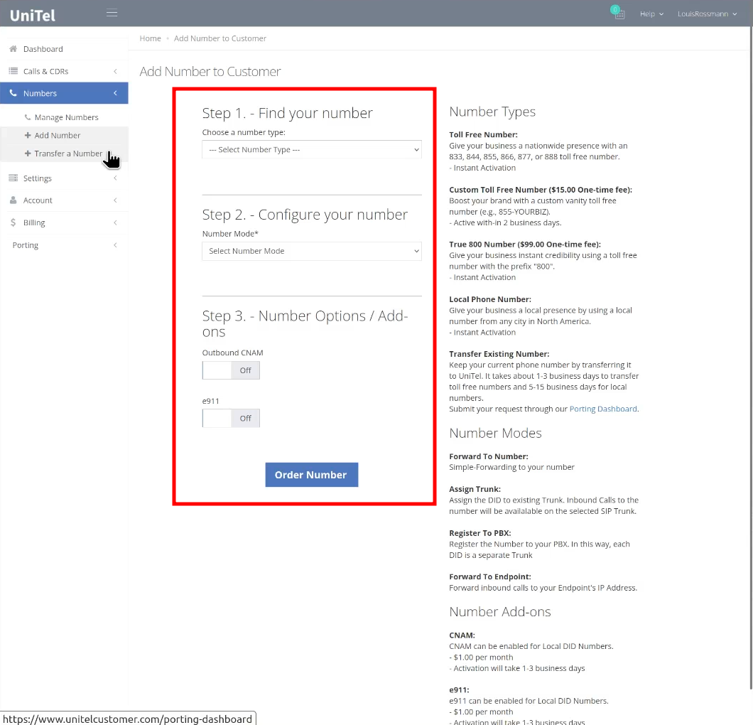Click the plus icon beside Add Number
Image resolution: width=753 pixels, height=725 pixels.
point(28,135)
